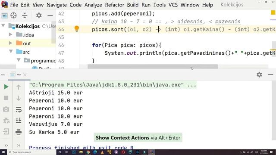The image size is (276, 155).
Task: Click the yellow inspection indicator square
Action: pyautogui.click(x=273, y=12)
